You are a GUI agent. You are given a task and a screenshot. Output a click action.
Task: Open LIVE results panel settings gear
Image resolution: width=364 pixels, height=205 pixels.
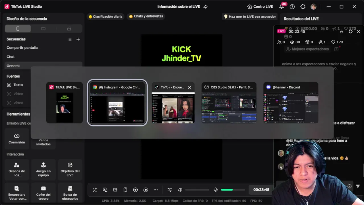[351, 32]
